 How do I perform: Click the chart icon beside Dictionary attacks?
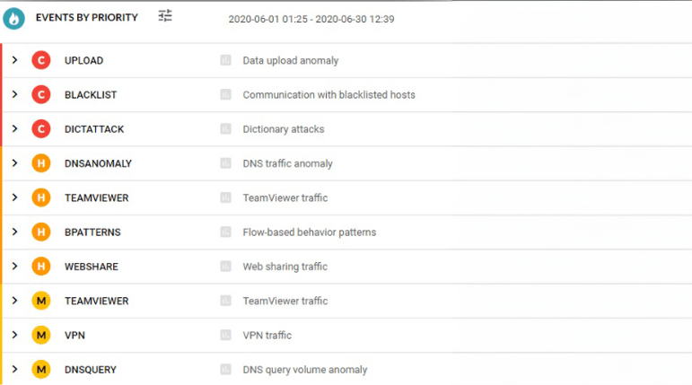coord(226,129)
